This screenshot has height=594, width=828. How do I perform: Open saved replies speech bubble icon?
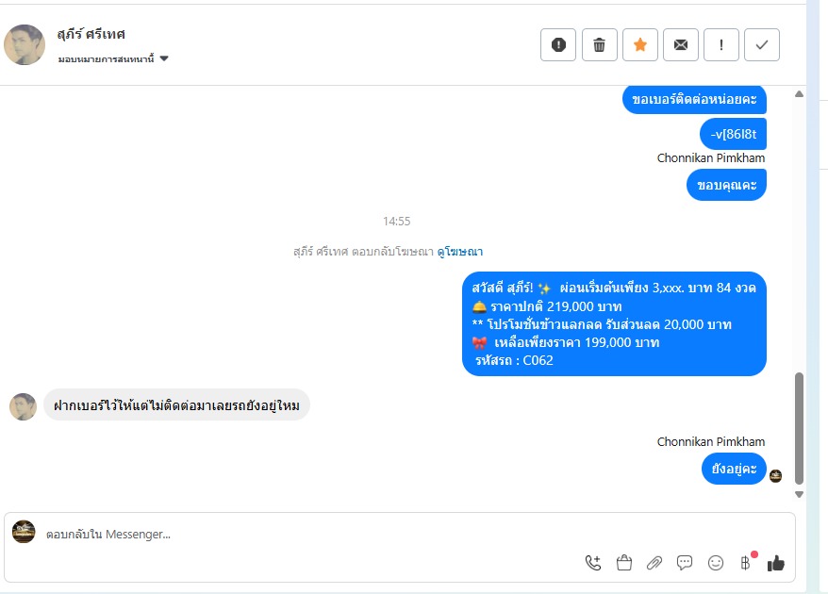685,563
